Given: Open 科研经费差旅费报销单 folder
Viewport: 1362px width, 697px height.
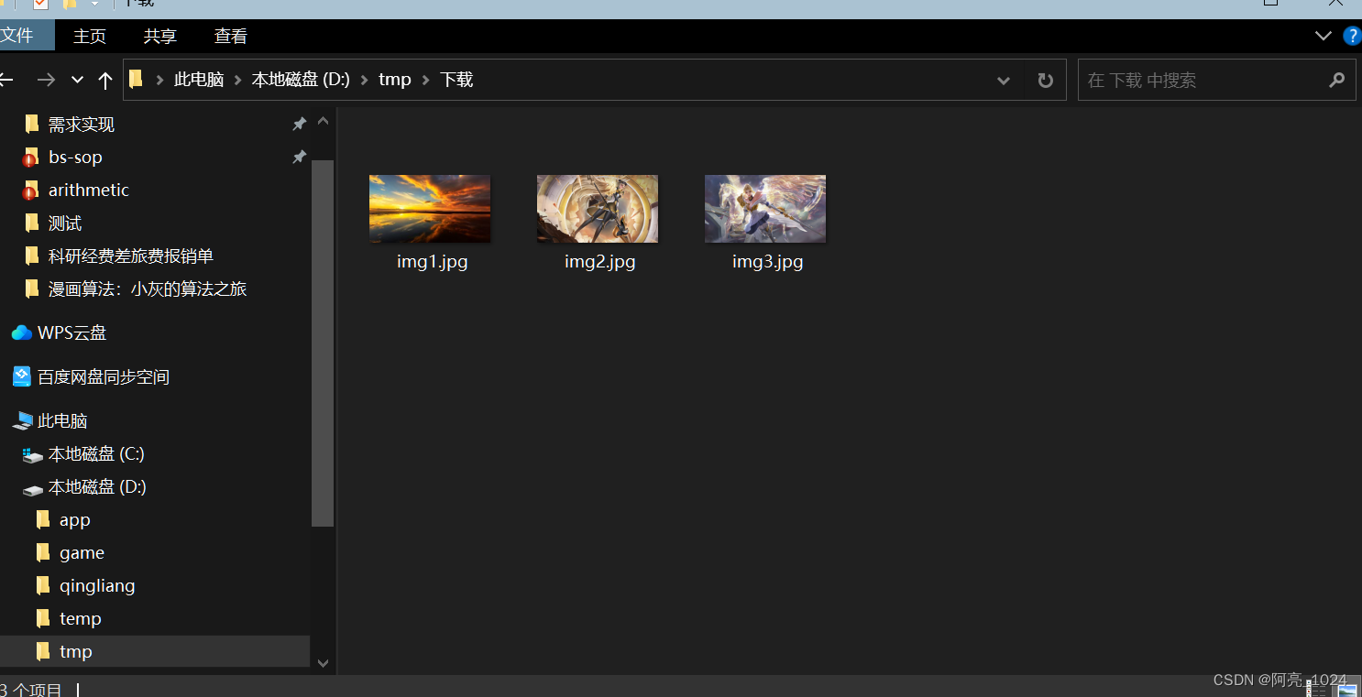Looking at the screenshot, I should [131, 256].
